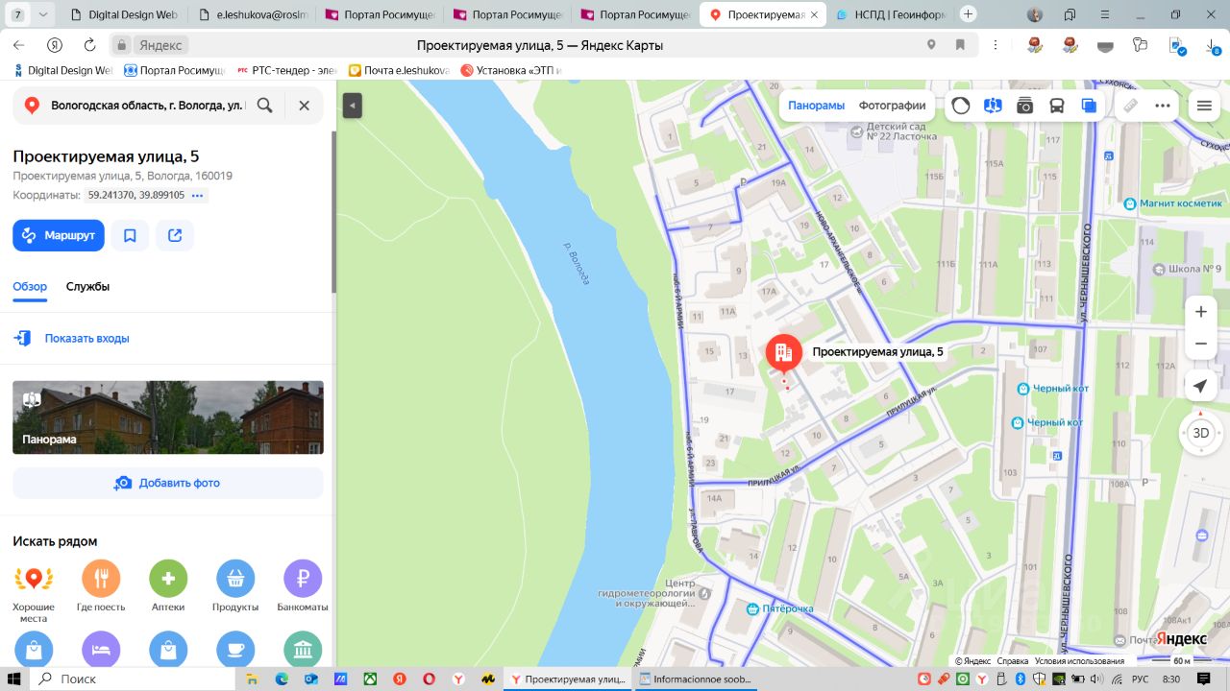Toggle the photos layer camera icon
Viewport: 1230px width, 691px height.
pyautogui.click(x=1024, y=106)
